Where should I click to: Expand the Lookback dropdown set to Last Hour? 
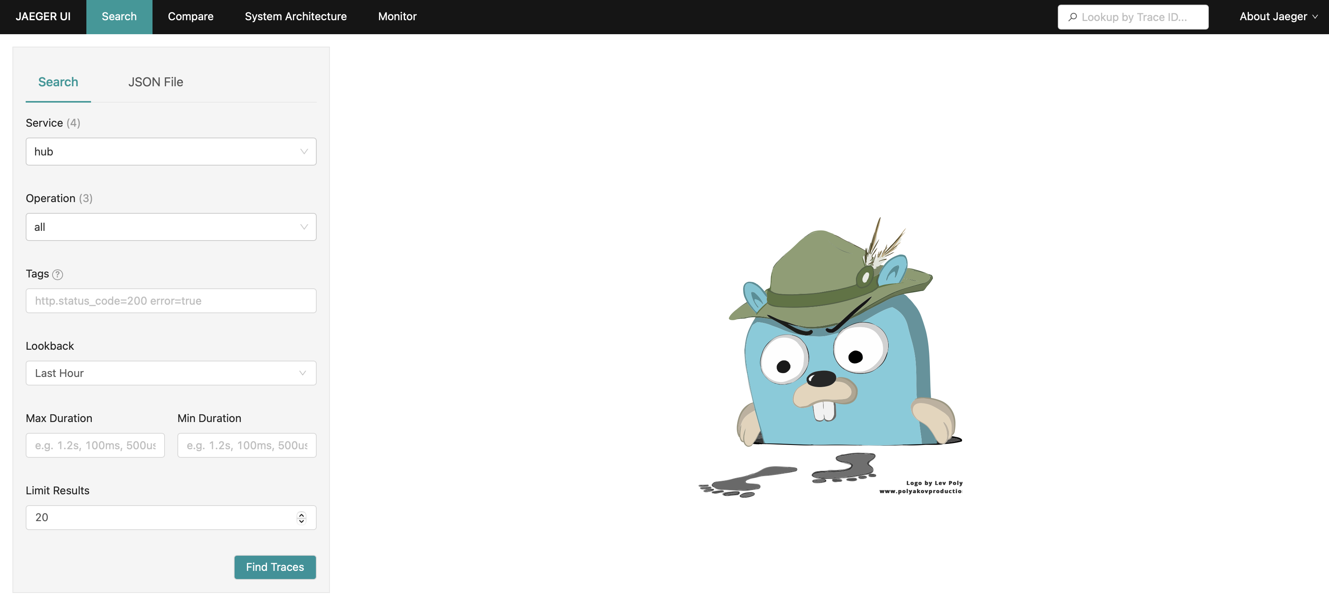(x=171, y=373)
